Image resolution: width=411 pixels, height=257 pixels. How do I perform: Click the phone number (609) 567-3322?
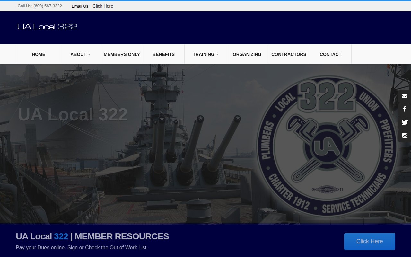coord(48,6)
